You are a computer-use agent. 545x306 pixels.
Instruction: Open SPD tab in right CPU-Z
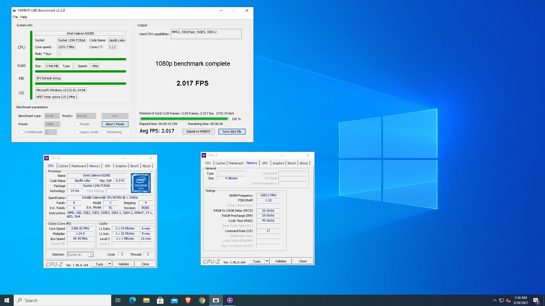[x=265, y=163]
